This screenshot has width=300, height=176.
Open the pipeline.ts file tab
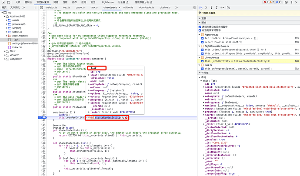(165, 7)
